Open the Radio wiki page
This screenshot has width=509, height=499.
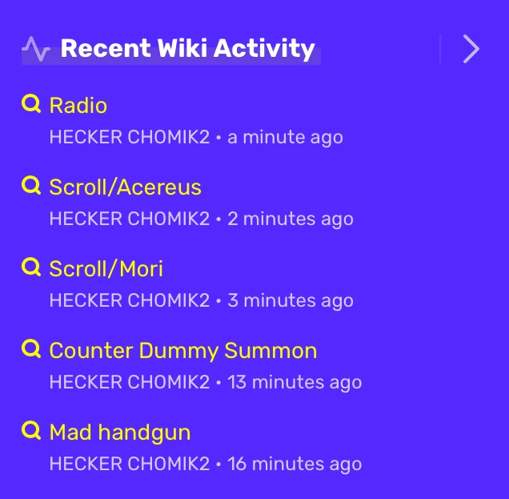click(x=78, y=106)
